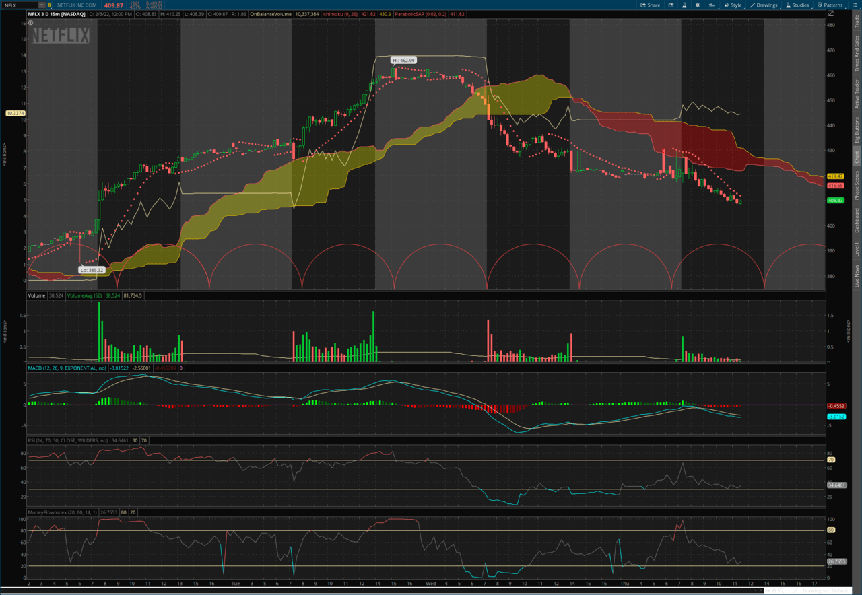Open the Times And Sales sidebar tab
Screen dimensions: 862x595
[857, 54]
